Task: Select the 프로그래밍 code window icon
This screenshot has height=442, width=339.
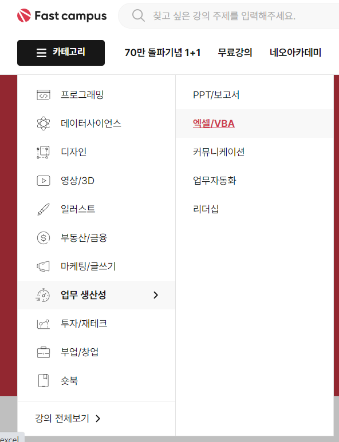Action: 44,95
